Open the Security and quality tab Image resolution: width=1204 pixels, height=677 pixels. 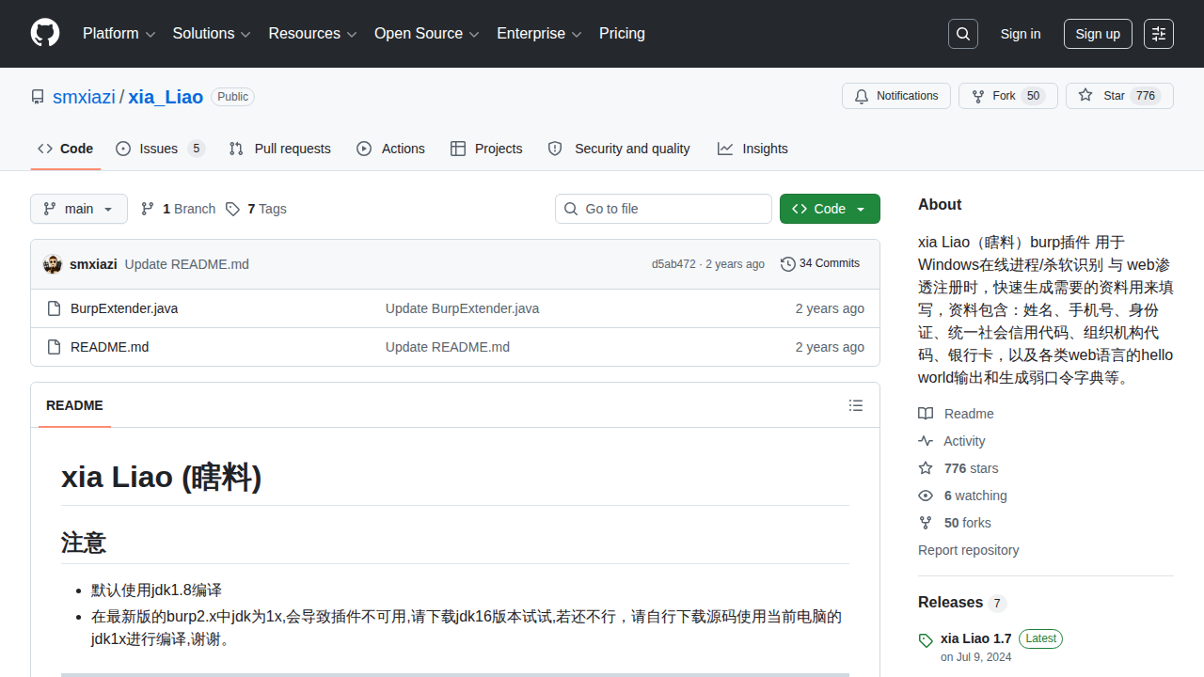[619, 149]
